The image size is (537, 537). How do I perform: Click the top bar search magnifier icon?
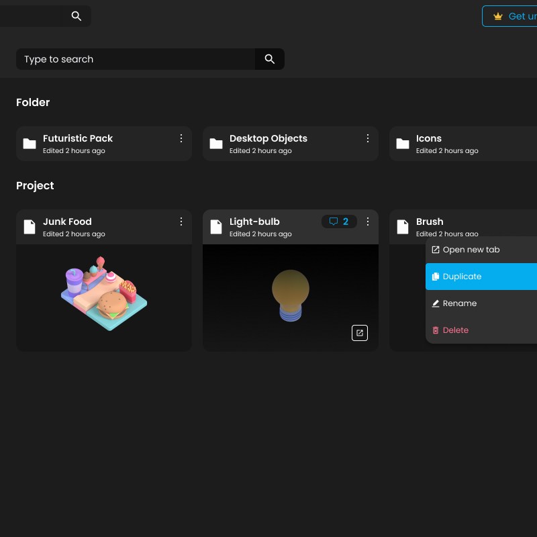[x=77, y=16]
